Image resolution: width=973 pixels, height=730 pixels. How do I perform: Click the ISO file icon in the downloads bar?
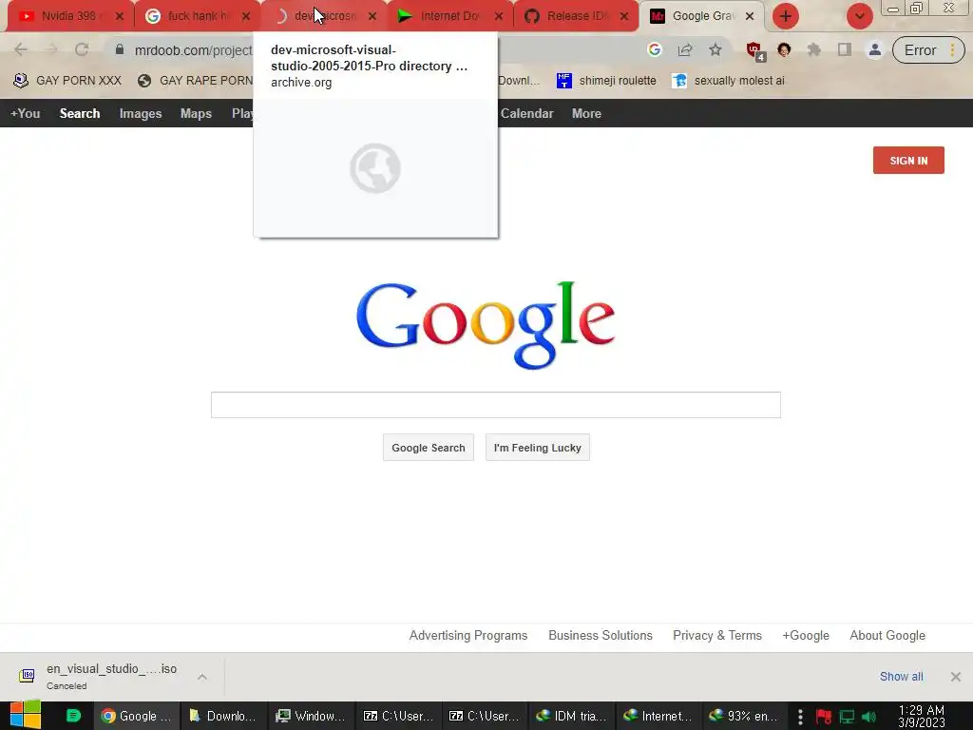[27, 676]
